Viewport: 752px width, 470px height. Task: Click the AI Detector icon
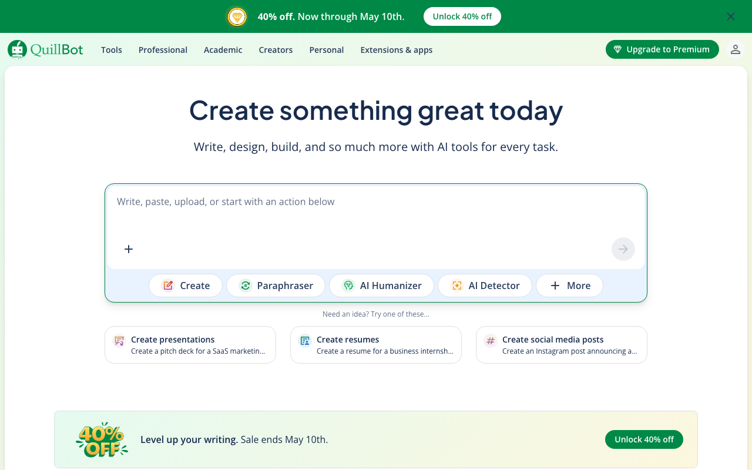[x=456, y=286]
